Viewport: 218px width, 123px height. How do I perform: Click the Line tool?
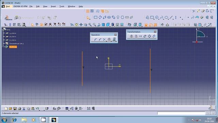(x=171, y=17)
